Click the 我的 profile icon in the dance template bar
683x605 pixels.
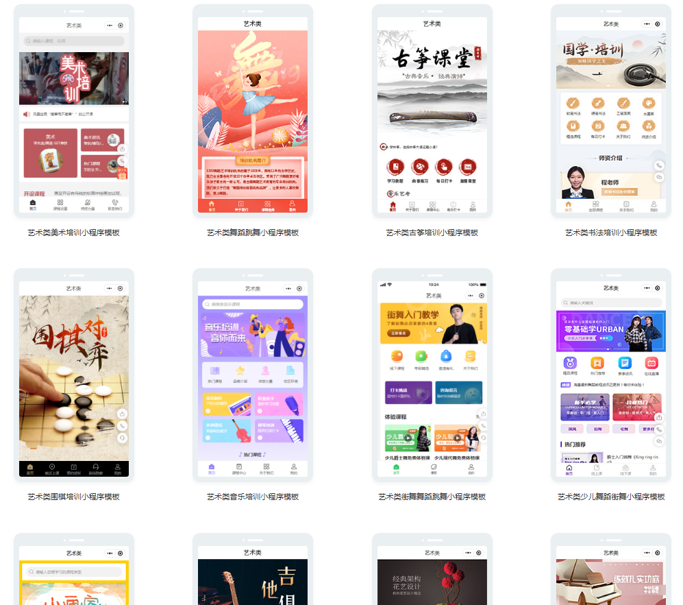click(x=293, y=204)
